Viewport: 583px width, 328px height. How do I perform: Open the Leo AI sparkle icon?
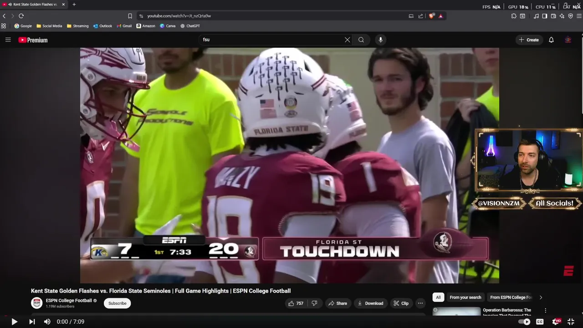pyautogui.click(x=562, y=16)
